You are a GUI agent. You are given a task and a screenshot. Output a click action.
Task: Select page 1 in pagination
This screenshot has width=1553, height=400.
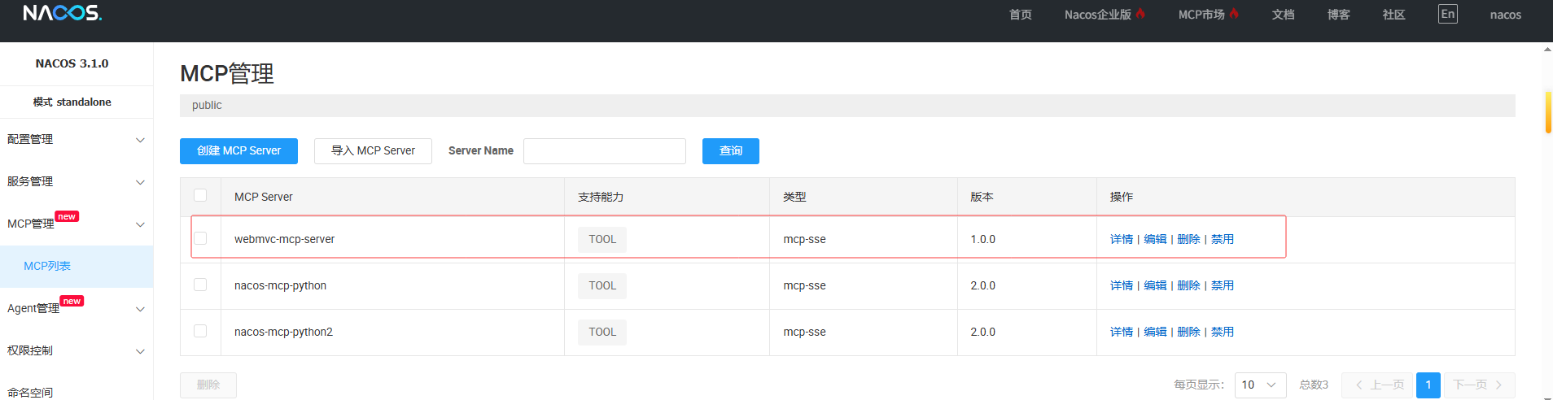point(1428,385)
